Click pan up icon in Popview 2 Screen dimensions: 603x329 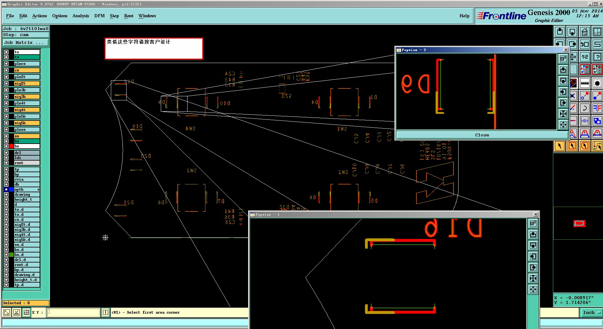pos(563,70)
